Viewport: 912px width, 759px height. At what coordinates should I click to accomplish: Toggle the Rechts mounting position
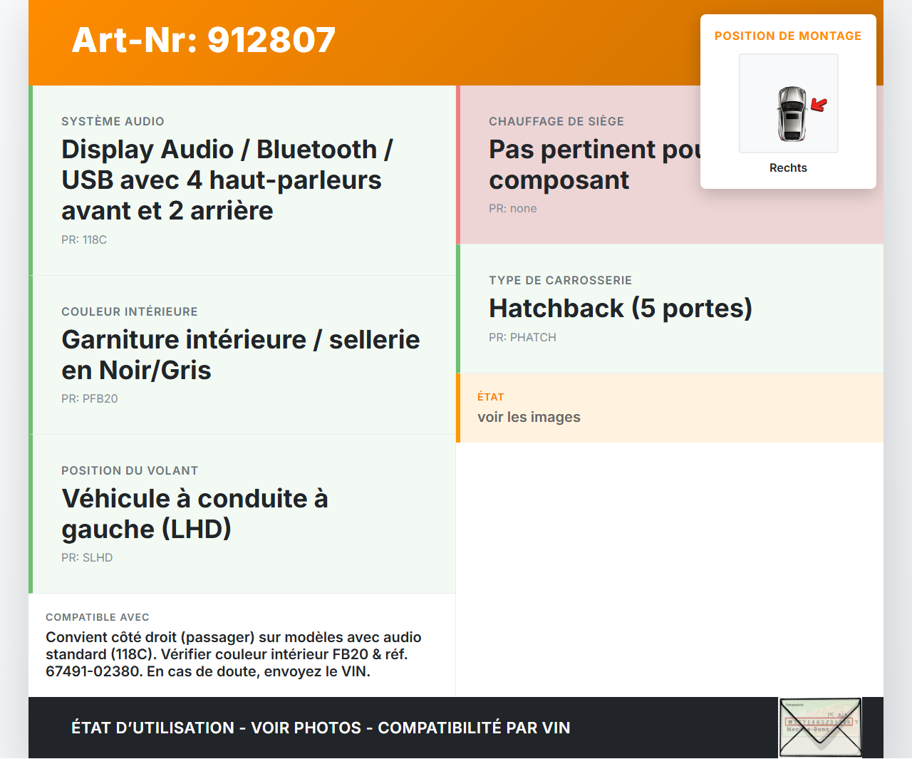pos(788,168)
